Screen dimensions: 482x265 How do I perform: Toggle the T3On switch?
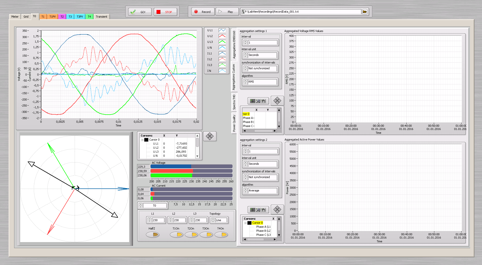point(206,235)
